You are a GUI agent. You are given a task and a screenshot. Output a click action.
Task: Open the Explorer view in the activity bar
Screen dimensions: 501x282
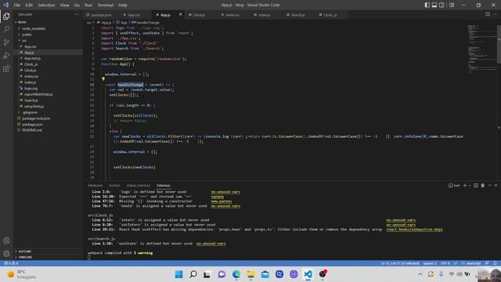click(x=6, y=16)
